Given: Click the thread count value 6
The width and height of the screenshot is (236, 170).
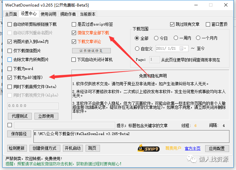Looking at the screenshot, I should (x=195, y=126).
